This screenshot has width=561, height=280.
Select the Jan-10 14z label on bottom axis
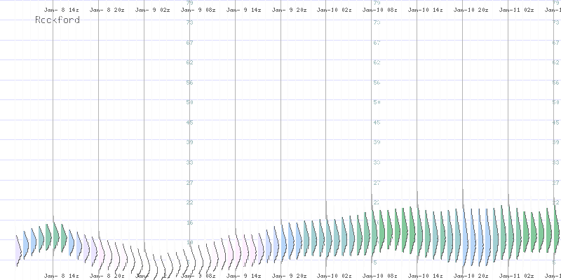tap(425, 276)
